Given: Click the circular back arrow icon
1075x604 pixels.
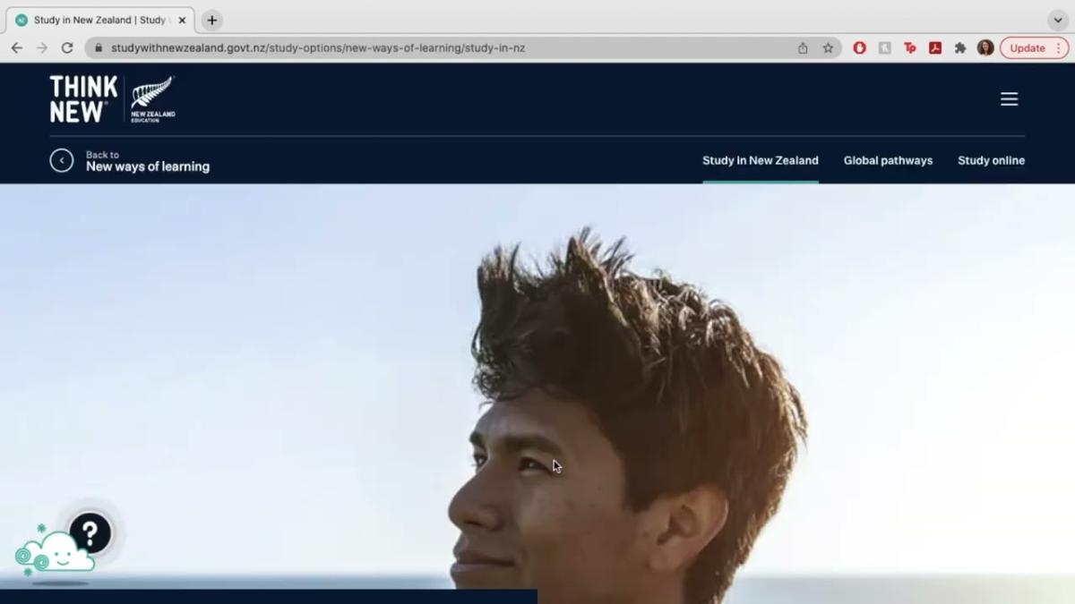Looking at the screenshot, I should 62,160.
